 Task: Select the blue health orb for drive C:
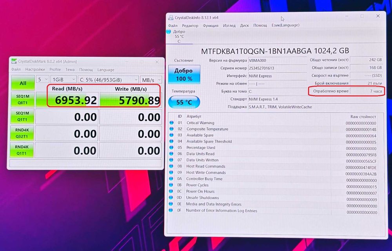tap(169, 31)
